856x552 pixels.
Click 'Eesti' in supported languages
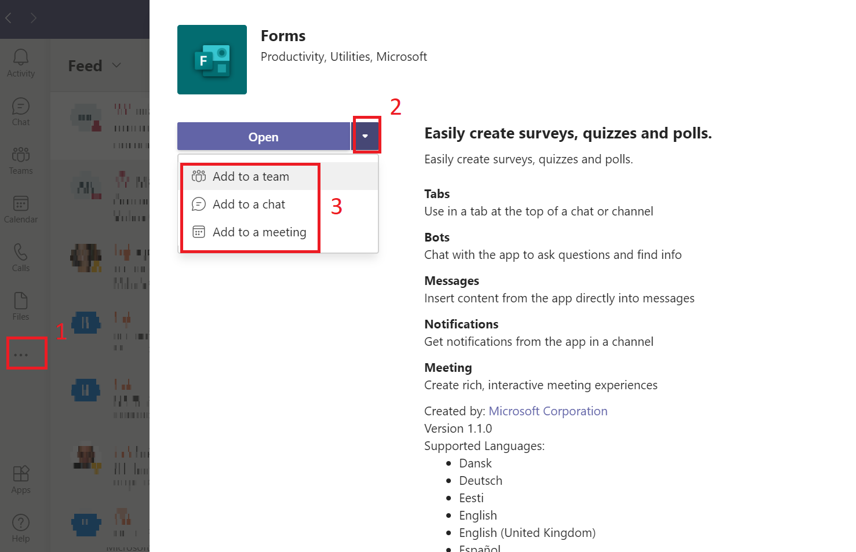pyautogui.click(x=471, y=498)
